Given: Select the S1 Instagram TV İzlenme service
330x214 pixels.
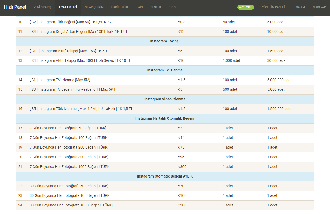Looking at the screenshot, I should [60, 80].
